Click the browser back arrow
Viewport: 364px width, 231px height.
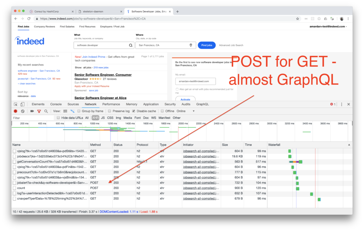coord(16,19)
